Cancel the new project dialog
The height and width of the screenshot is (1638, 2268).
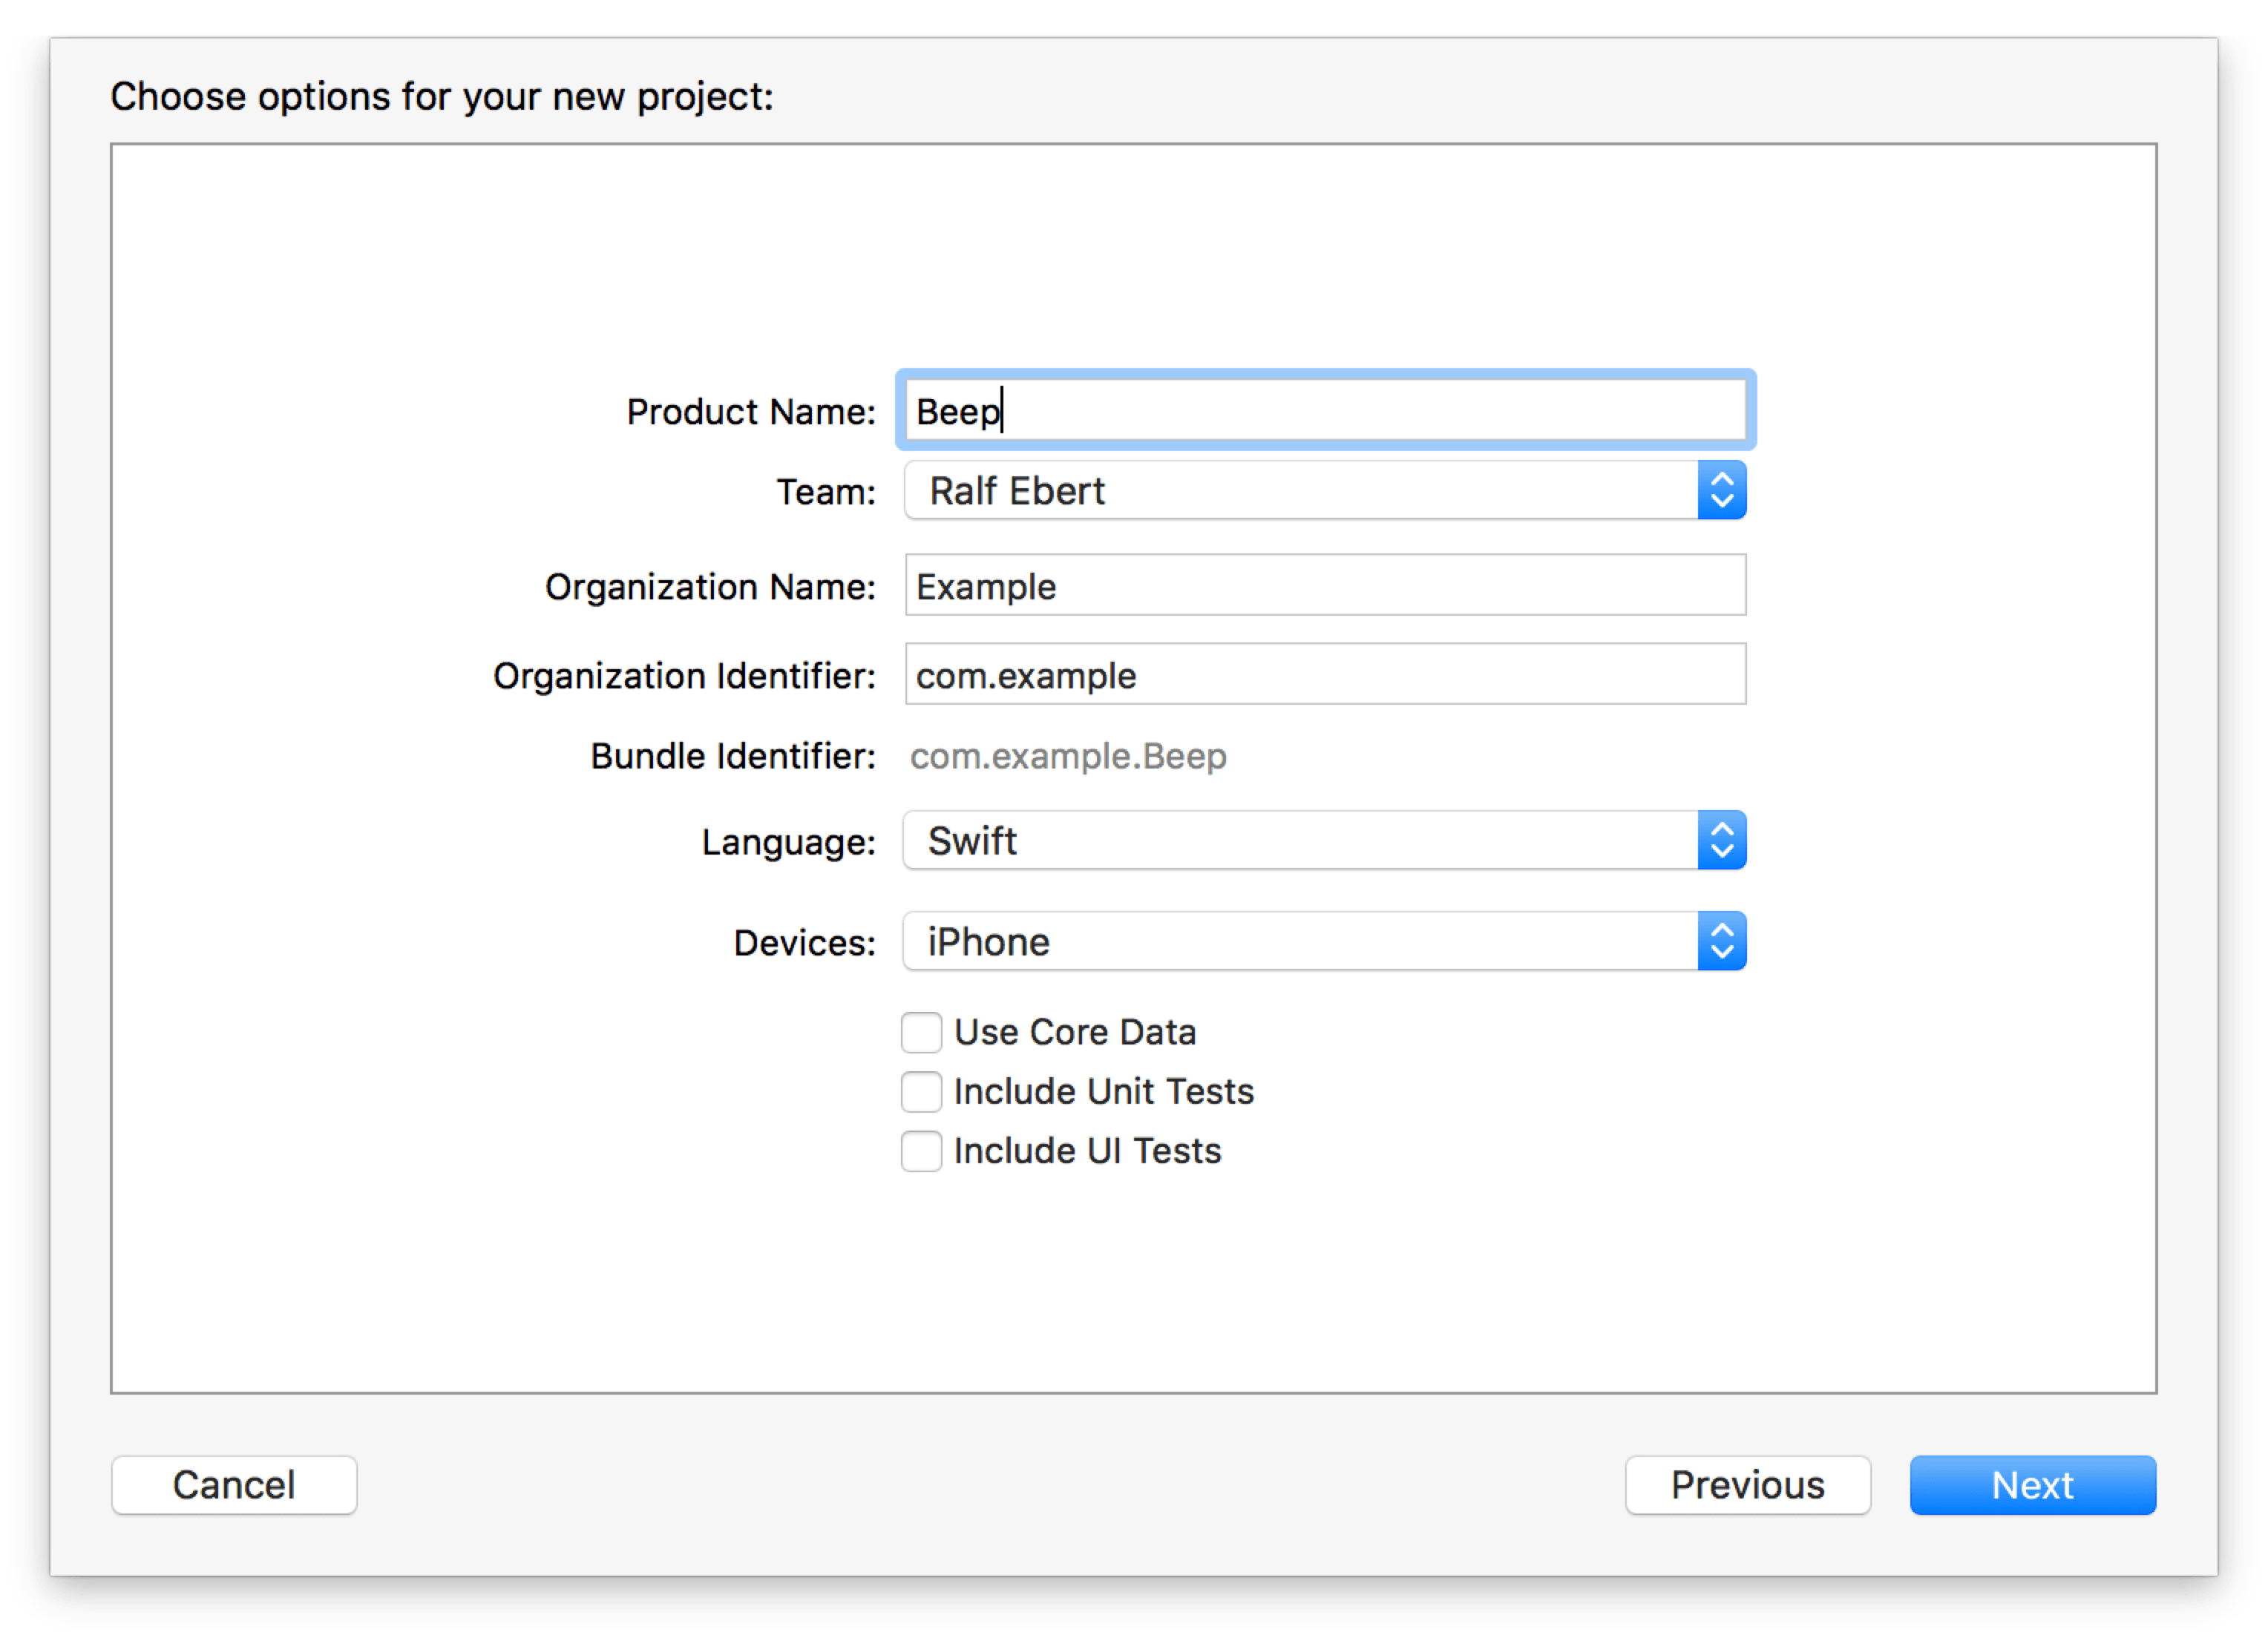(234, 1485)
